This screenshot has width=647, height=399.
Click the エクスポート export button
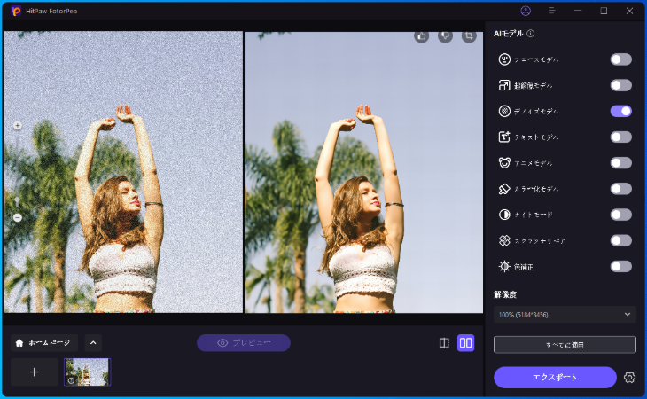click(x=555, y=377)
